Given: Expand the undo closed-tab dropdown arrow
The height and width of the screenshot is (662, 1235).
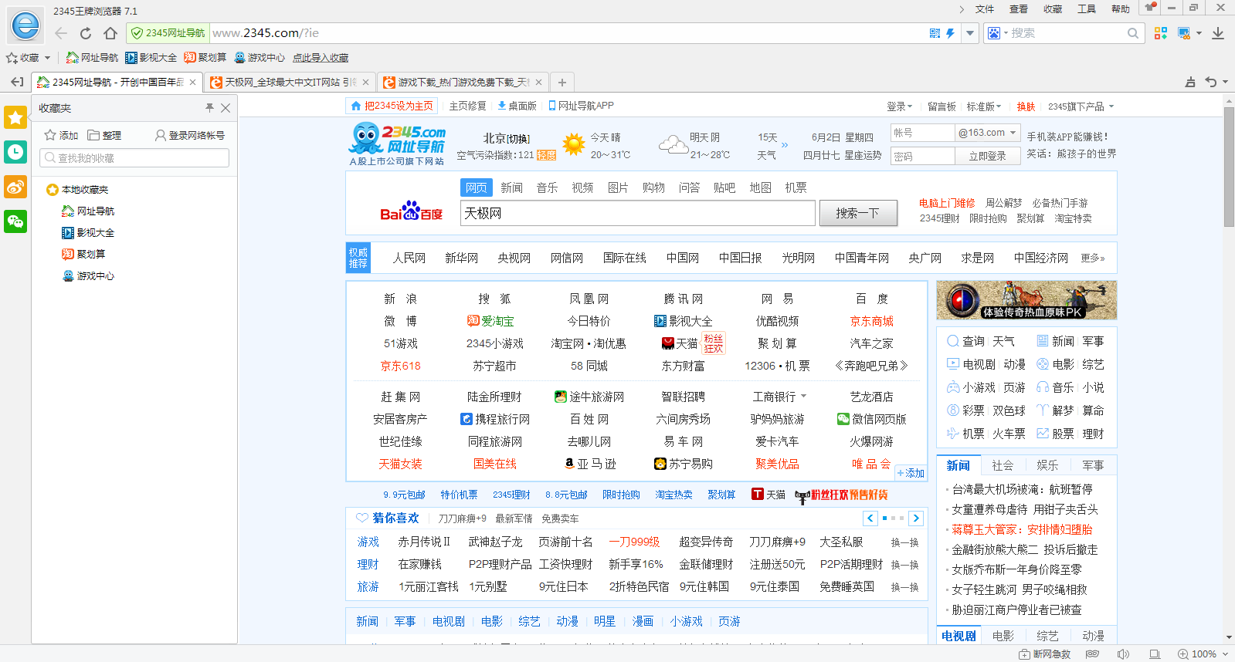Looking at the screenshot, I should point(1225,83).
